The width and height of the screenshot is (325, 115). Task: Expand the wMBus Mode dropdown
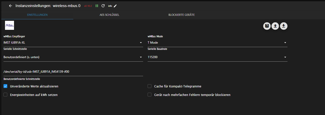pos(217,43)
